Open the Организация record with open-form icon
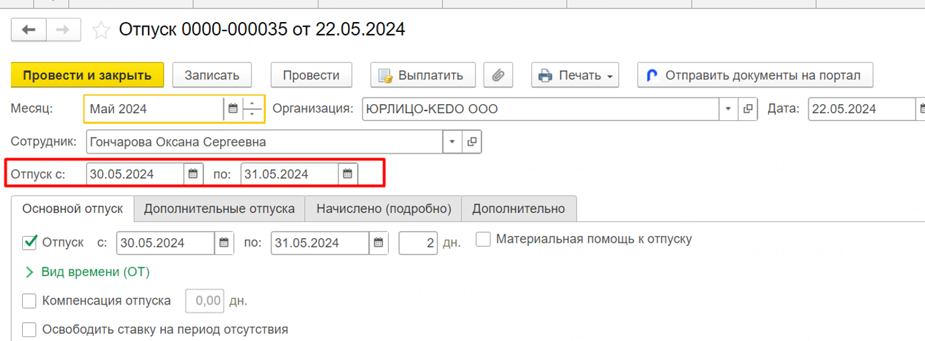Image resolution: width=925 pixels, height=341 pixels. coord(748,109)
